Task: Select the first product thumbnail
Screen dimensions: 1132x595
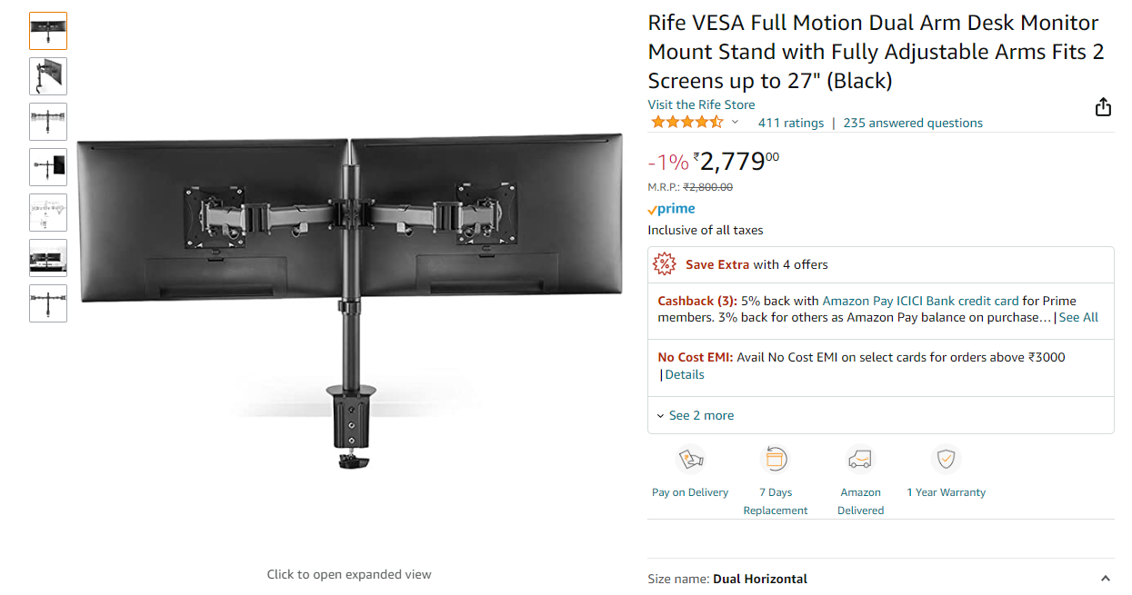Action: tap(48, 31)
